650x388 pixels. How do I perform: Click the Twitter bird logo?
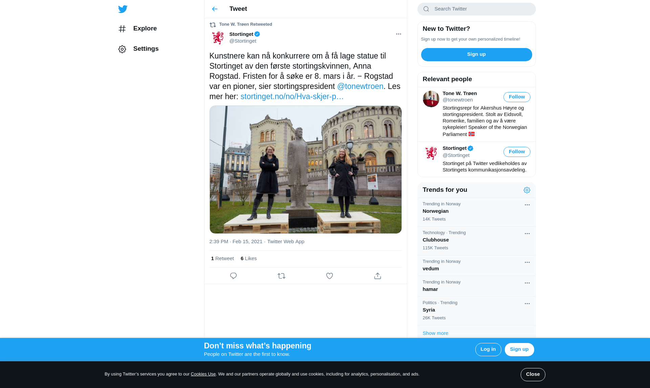click(x=123, y=9)
